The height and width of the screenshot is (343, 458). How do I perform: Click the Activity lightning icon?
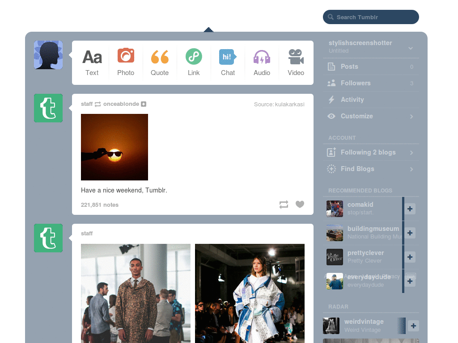[x=331, y=100]
